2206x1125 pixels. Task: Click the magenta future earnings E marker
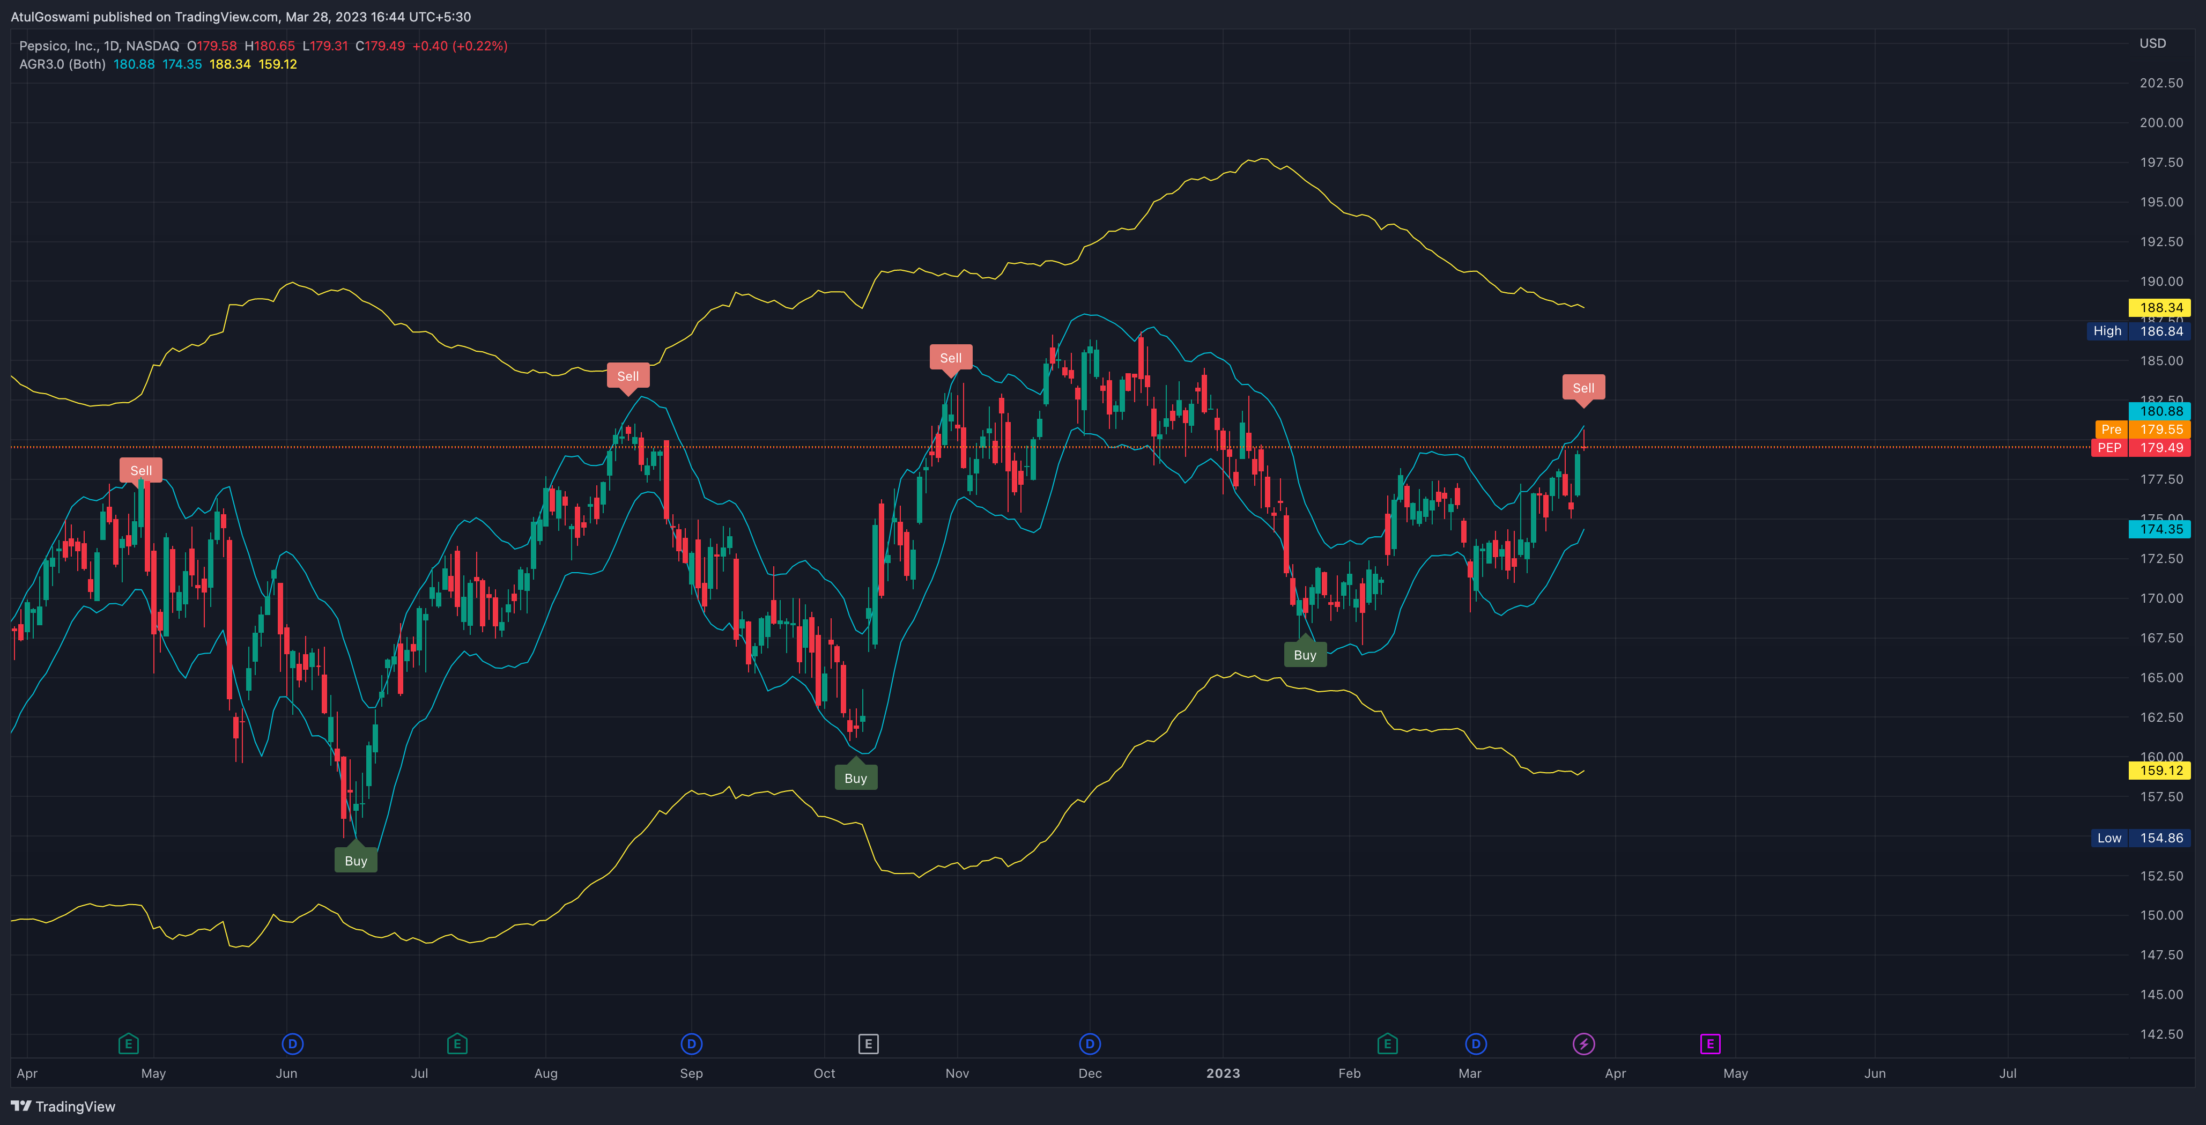(1710, 1043)
